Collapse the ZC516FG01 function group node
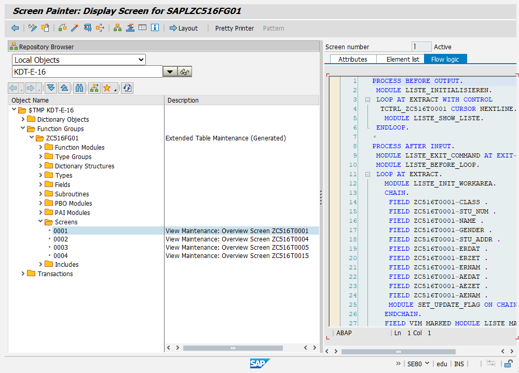Viewport: 519px width, 373px height. click(x=32, y=137)
